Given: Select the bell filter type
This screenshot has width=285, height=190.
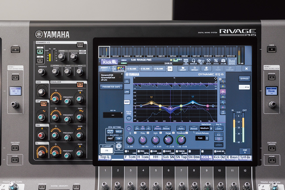Looking at the screenshot, I should coord(143,128).
